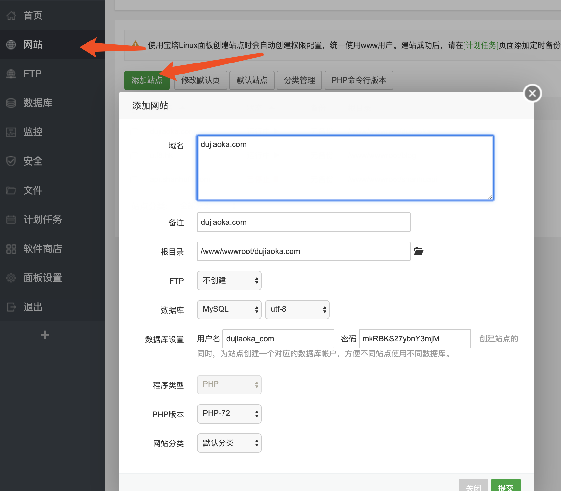Open the FTP sidebar icon
This screenshot has height=491, width=561.
11,74
